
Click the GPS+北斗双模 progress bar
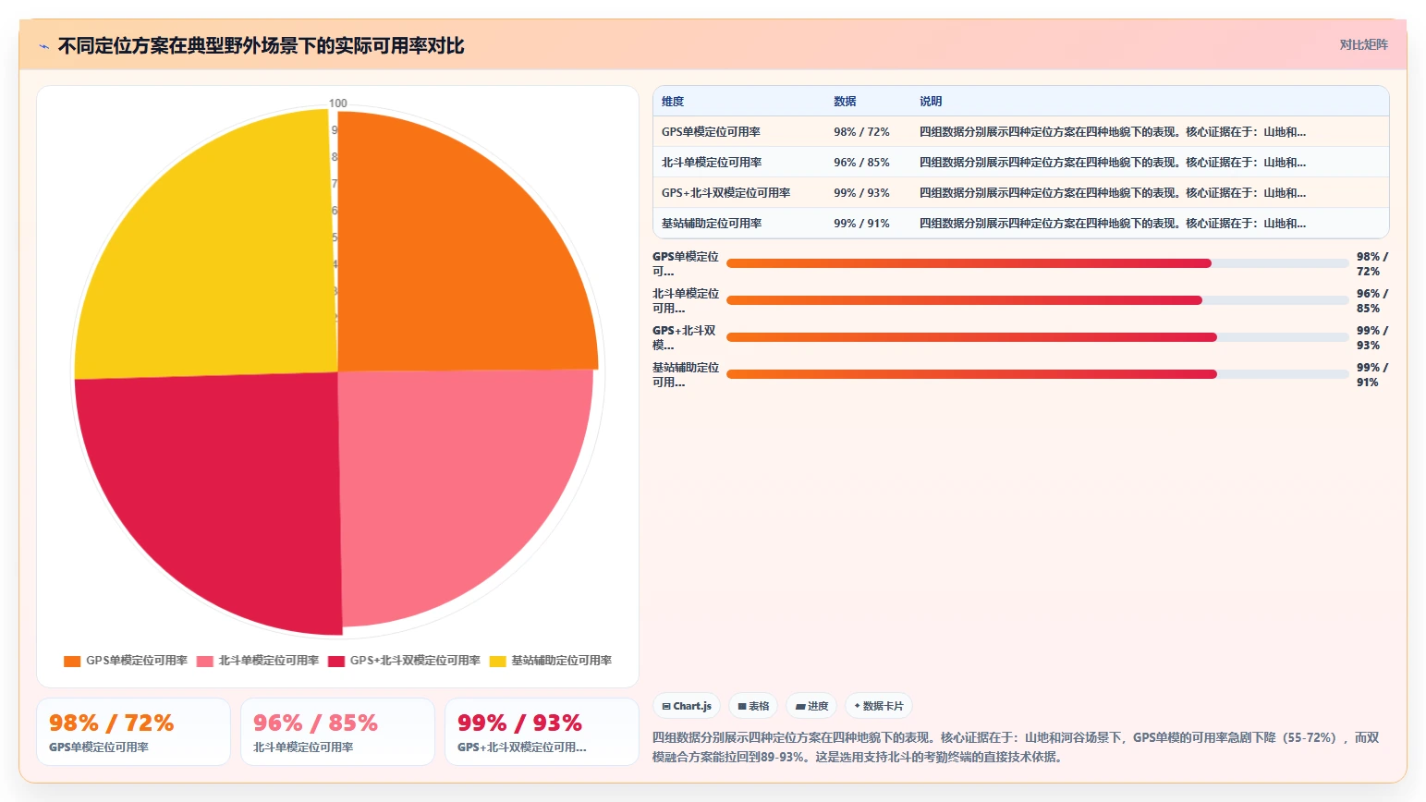tap(1038, 337)
